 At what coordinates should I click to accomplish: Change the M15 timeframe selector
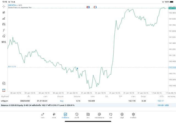pos(4,42)
